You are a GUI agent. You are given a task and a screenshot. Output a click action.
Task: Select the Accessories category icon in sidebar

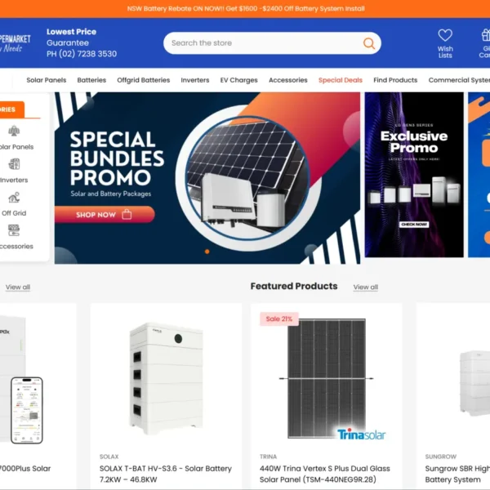tap(14, 230)
